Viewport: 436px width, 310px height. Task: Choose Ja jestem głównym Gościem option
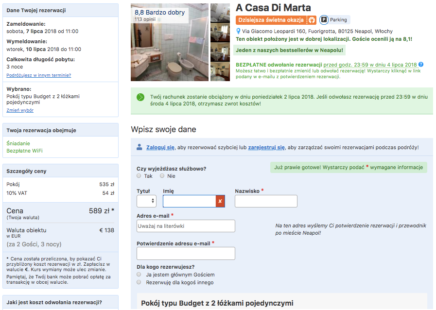tap(139, 275)
